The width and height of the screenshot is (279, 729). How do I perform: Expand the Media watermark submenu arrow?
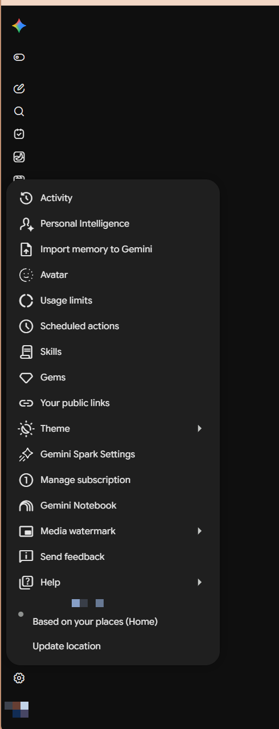199,531
